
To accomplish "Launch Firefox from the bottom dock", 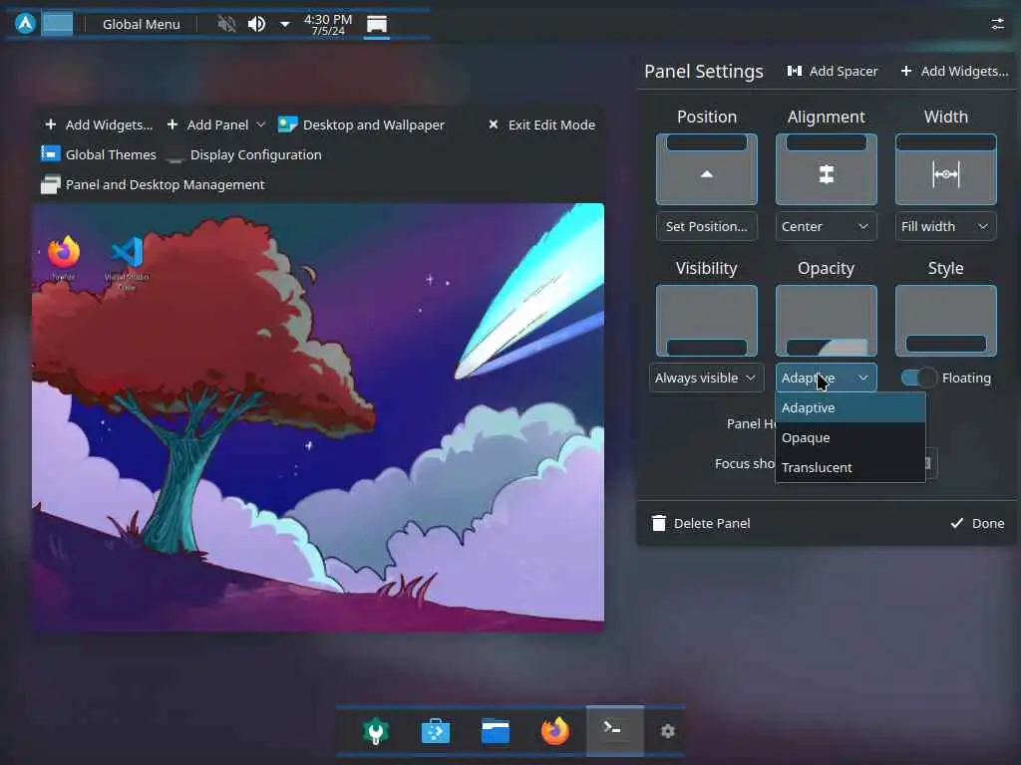I will (555, 731).
